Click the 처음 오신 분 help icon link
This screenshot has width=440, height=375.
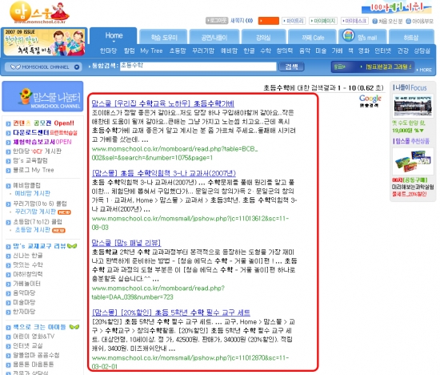(x=387, y=21)
